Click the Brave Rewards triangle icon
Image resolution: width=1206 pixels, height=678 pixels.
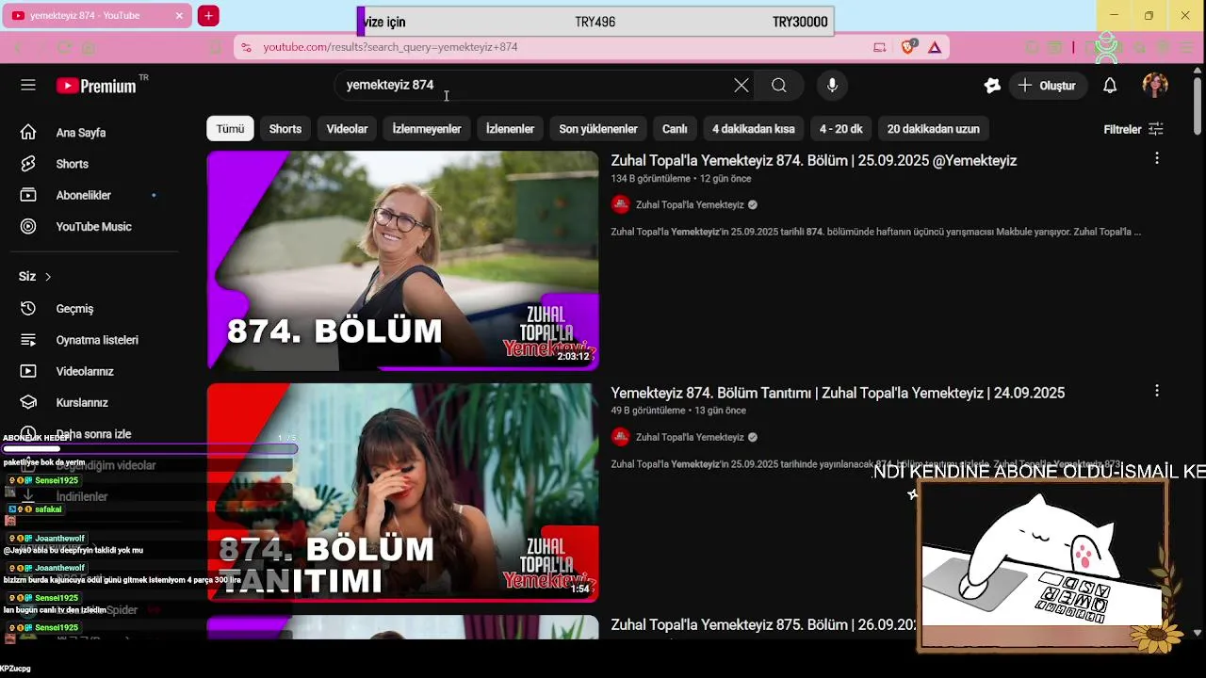(935, 47)
